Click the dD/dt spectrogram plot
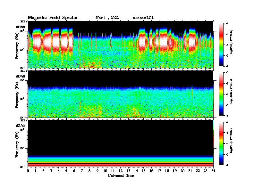 point(121,94)
